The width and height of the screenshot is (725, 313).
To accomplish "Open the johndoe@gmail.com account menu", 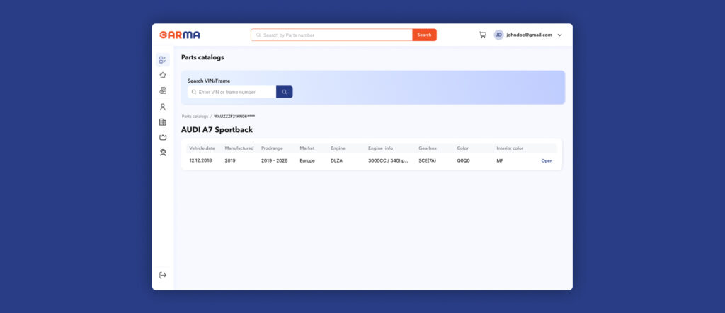I will (x=529, y=35).
